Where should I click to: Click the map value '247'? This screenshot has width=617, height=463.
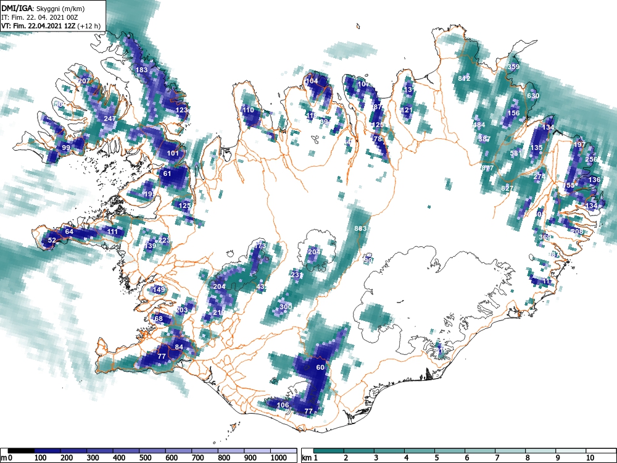(x=110, y=118)
